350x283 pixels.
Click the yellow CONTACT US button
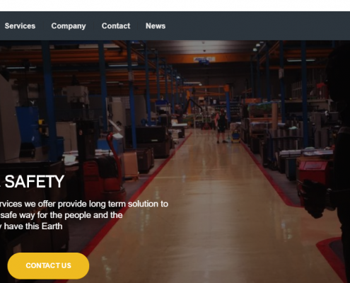pos(48,265)
